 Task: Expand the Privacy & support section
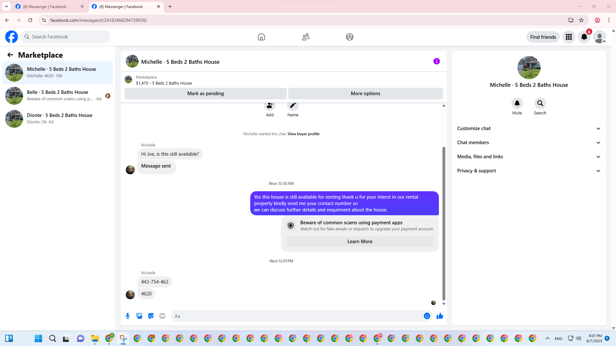tap(529, 171)
